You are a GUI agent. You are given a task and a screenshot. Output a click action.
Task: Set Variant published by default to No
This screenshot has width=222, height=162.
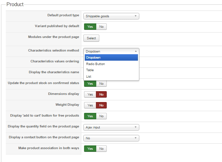[x=101, y=26]
